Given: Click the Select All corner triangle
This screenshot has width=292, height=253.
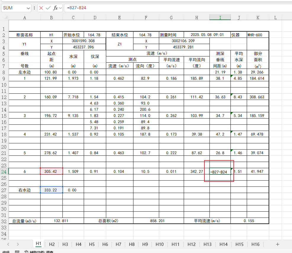Looking at the screenshot, I should [x=6, y=17].
